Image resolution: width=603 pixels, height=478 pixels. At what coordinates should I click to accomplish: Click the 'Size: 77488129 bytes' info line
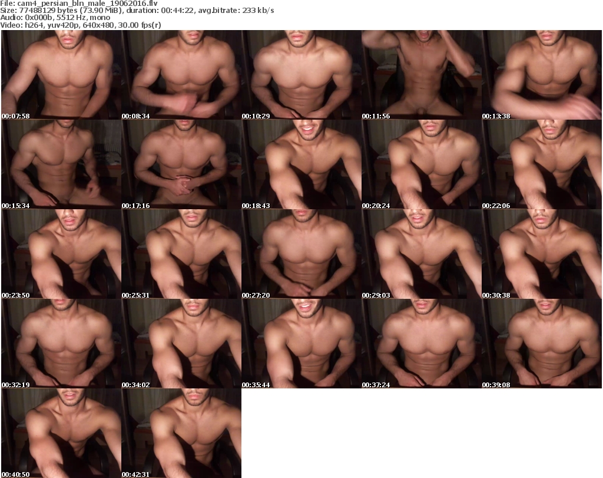click(x=137, y=11)
